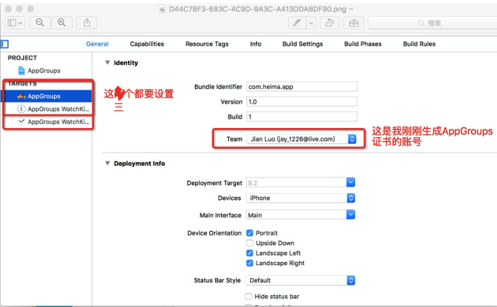This screenshot has height=307, width=497.
Task: Go to the Build Settings tab
Action: point(303,44)
